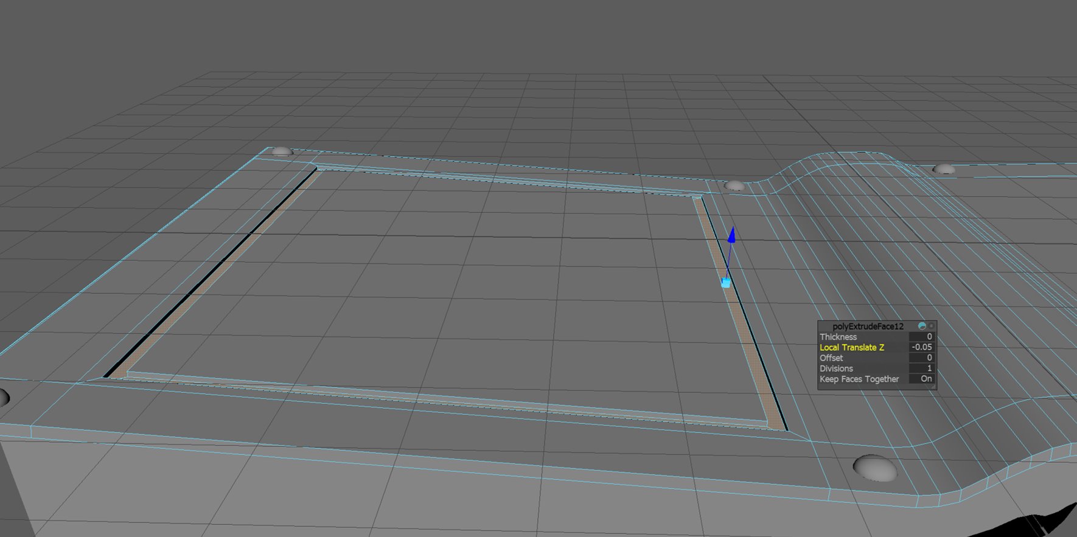The width and height of the screenshot is (1077, 537).
Task: Toggle Keep Faces Together On value
Action: tap(922, 379)
